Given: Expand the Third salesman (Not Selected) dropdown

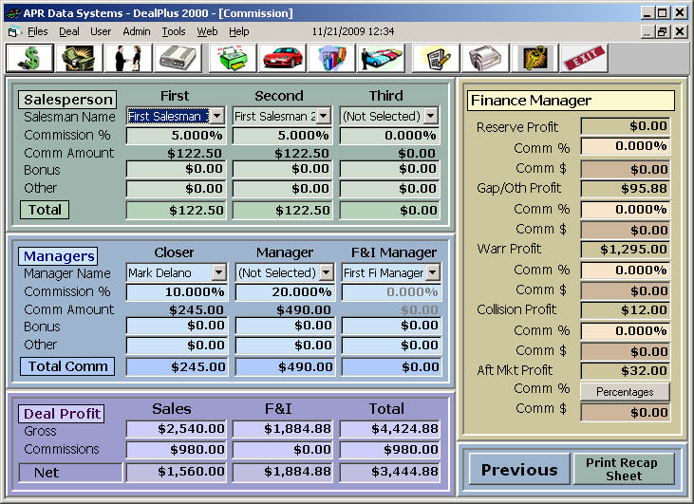Looking at the screenshot, I should click(430, 117).
